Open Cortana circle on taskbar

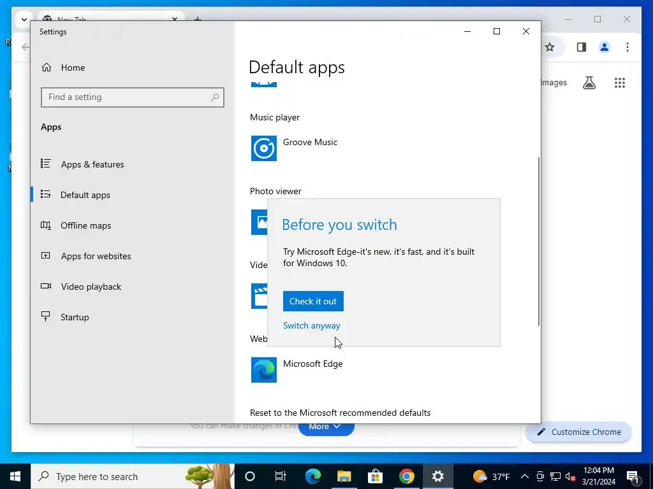[x=249, y=476]
